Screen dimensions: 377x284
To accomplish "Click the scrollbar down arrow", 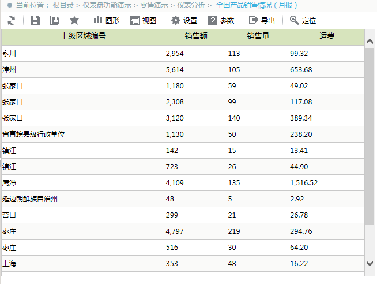I will [370, 263].
